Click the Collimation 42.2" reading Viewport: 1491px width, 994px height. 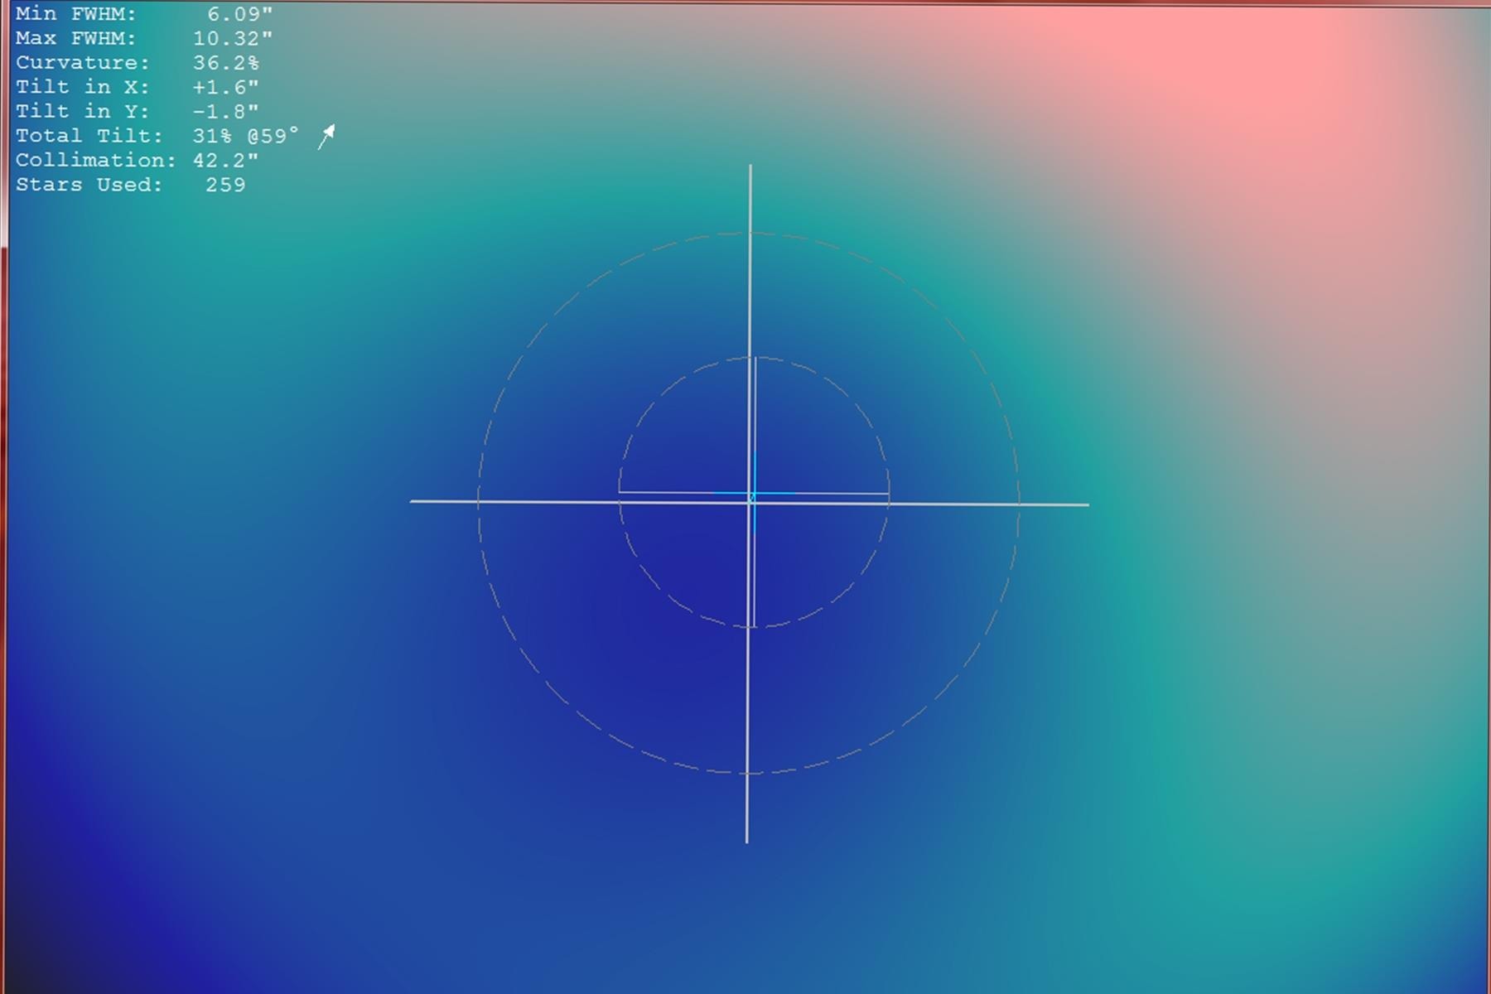point(225,160)
